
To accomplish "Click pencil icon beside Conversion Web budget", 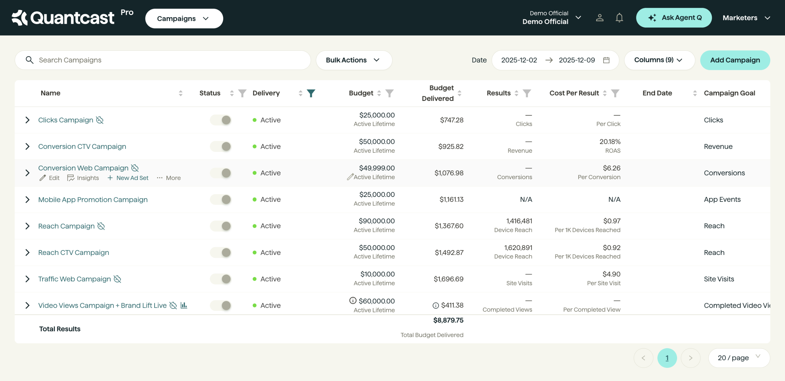I will click(350, 177).
